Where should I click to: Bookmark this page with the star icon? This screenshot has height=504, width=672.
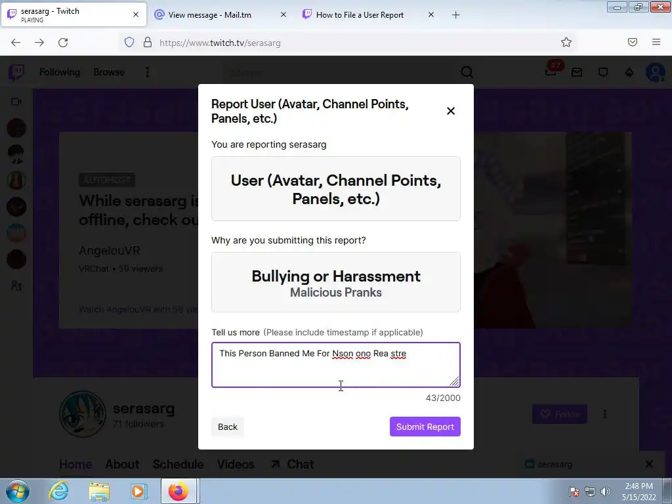click(566, 42)
